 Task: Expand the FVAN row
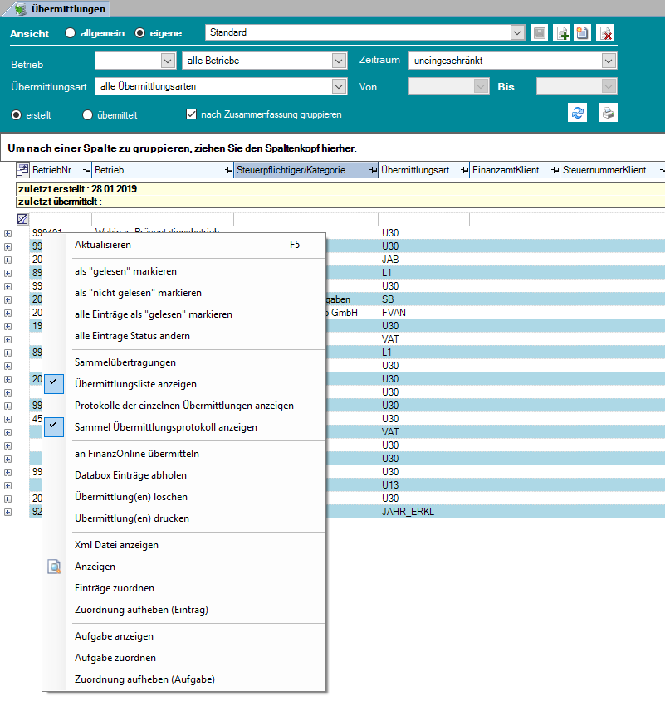pyautogui.click(x=7, y=313)
